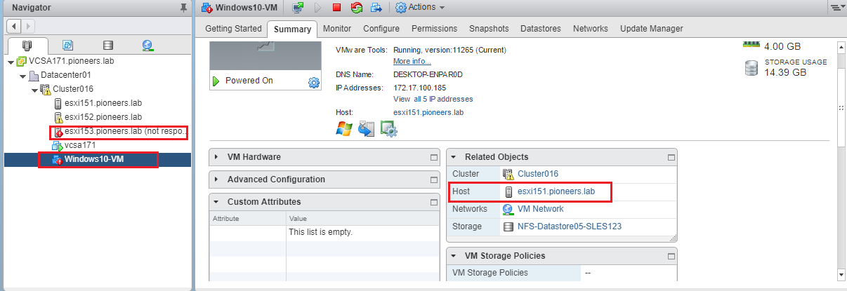Open the panel options menu at top right
The height and width of the screenshot is (291, 847).
point(837,8)
